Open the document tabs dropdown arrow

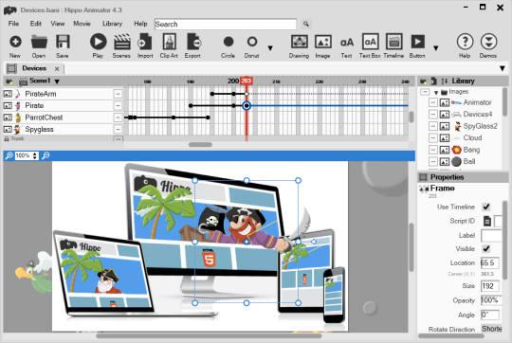503,68
